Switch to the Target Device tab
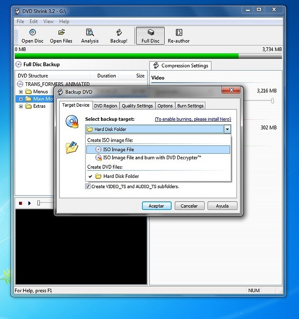Viewport: 299px width, 319px height. coord(76,105)
